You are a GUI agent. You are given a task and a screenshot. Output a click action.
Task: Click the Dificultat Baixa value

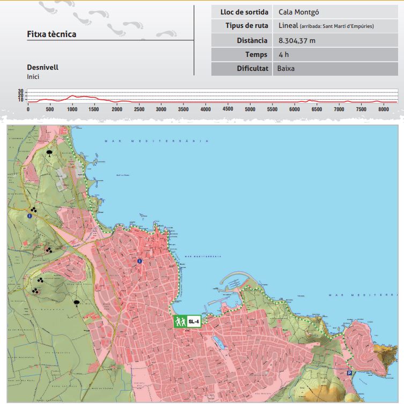click(286, 69)
